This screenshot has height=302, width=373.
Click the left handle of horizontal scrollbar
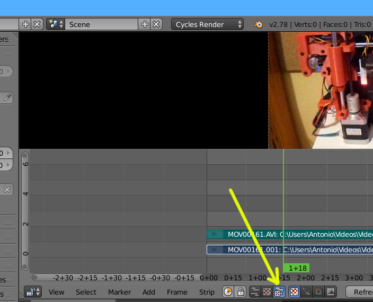(x=35, y=278)
